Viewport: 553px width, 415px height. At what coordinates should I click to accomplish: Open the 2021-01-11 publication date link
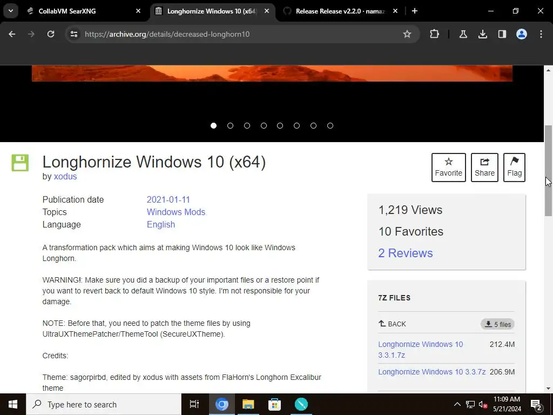click(168, 200)
